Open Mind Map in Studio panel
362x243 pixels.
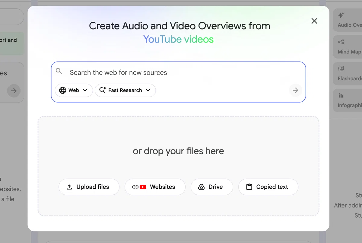[x=348, y=47]
